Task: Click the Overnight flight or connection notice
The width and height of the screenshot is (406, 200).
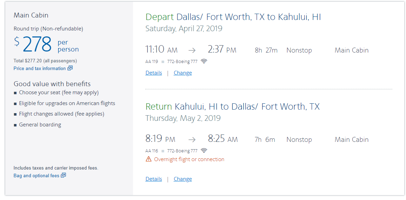Action: (189, 159)
